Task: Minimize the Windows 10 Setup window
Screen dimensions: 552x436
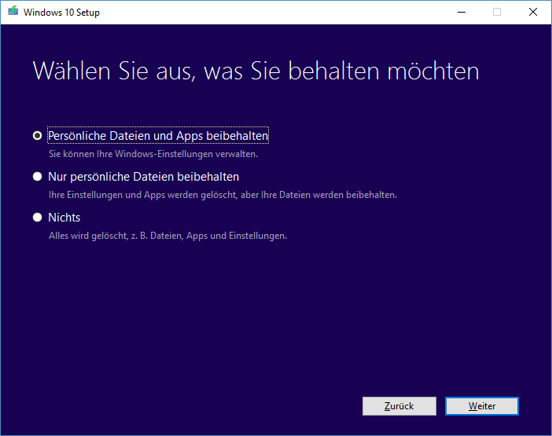Action: click(462, 12)
